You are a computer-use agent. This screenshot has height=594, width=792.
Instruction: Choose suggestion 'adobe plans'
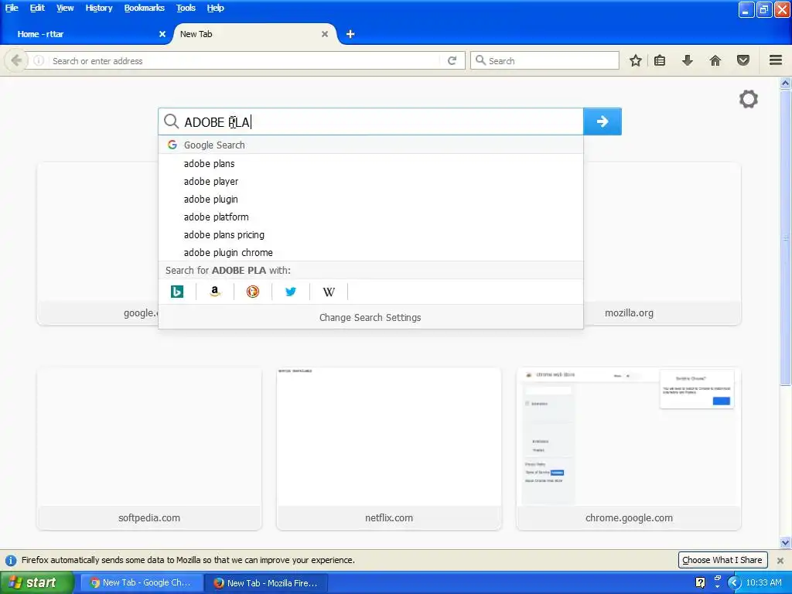pos(370,164)
